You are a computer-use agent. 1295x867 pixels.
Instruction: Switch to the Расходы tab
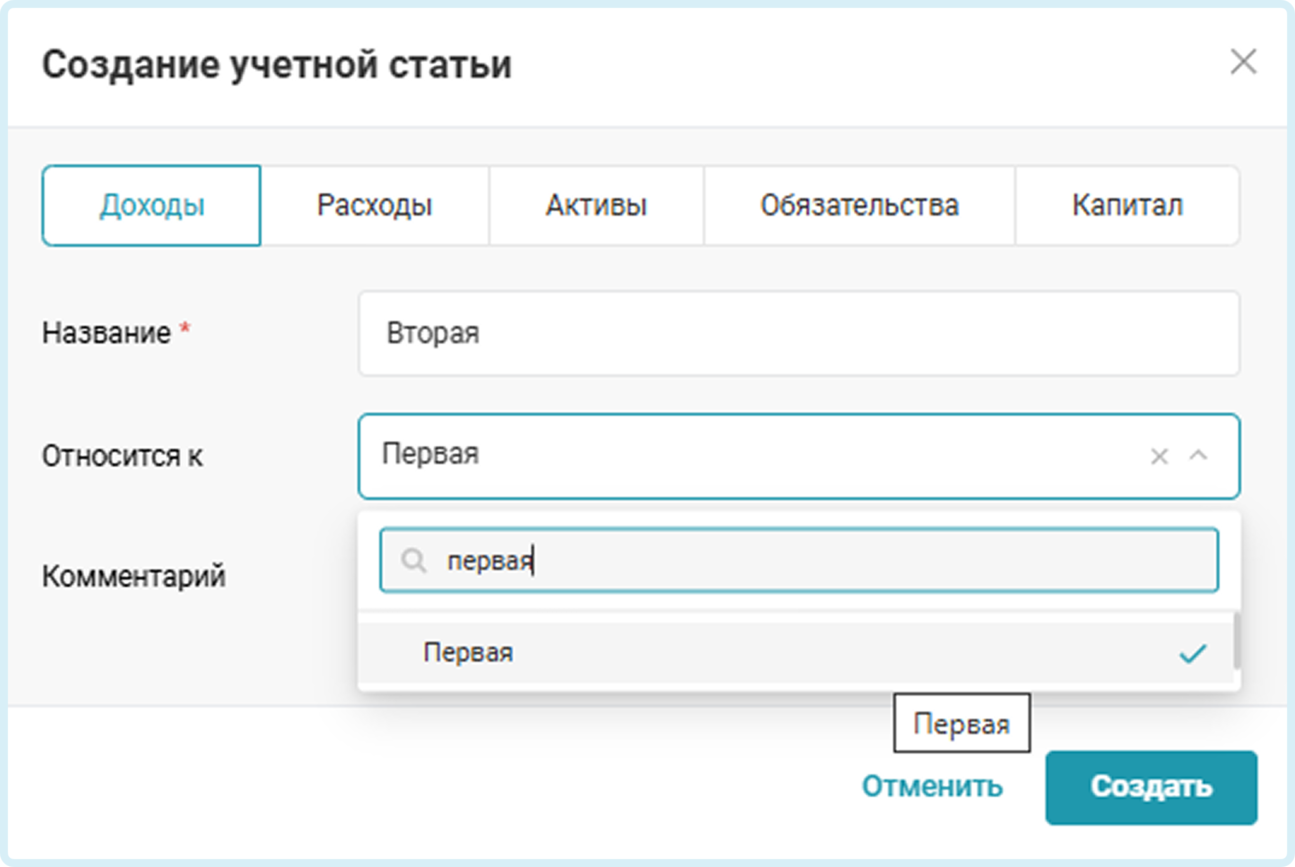pos(374,205)
